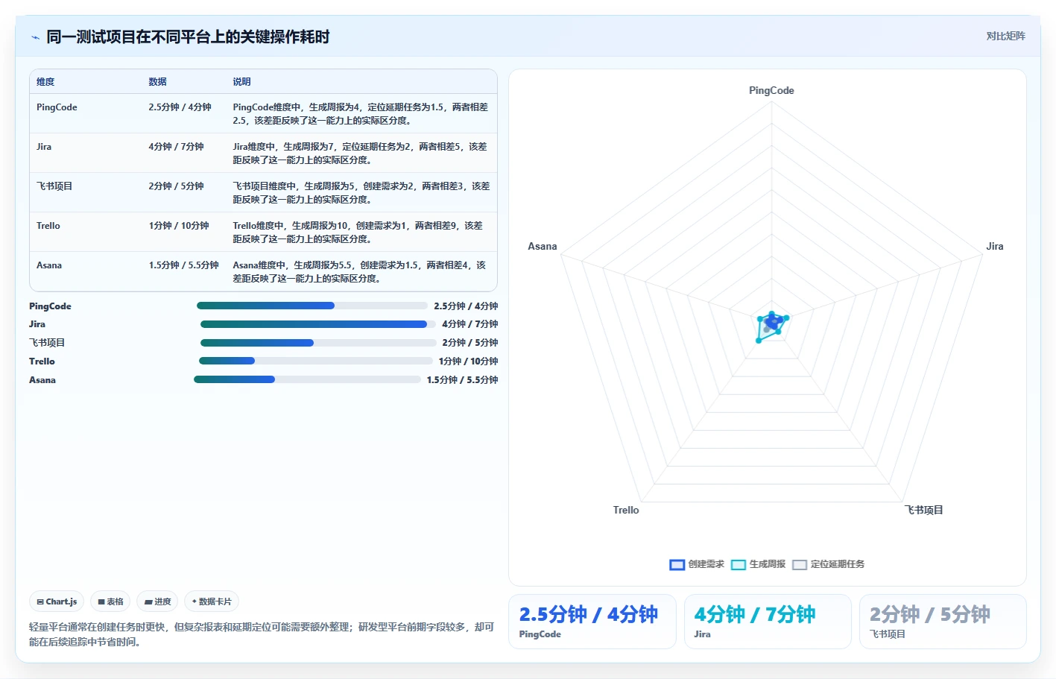
Task: Toggle 定位延期任务 legend item in radar chart
Action: (x=828, y=564)
